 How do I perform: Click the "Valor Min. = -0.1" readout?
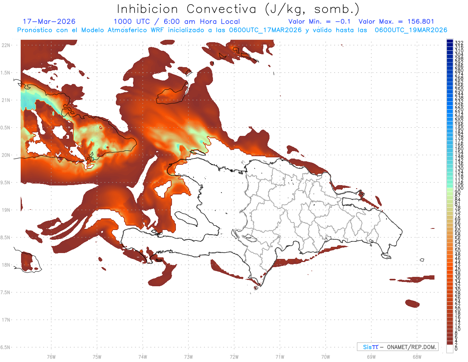[x=319, y=21]
